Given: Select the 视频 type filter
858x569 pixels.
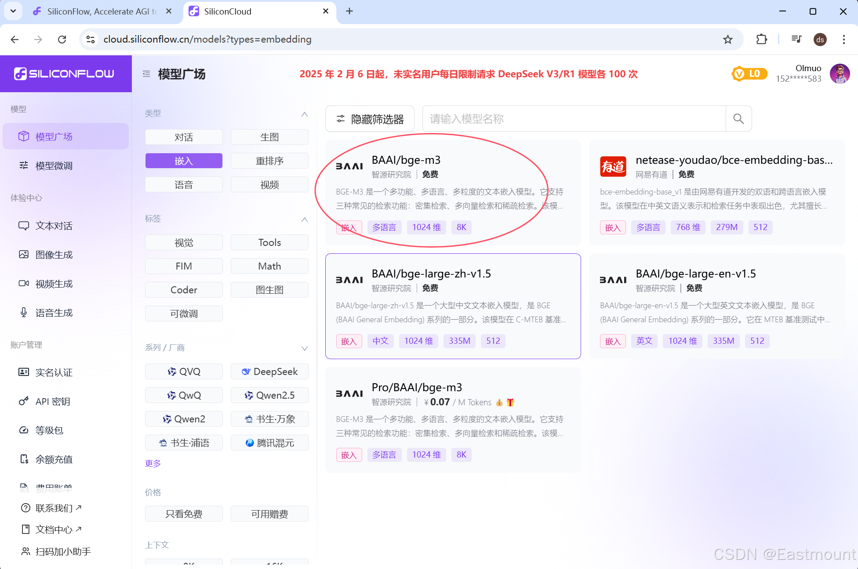Looking at the screenshot, I should coord(269,184).
